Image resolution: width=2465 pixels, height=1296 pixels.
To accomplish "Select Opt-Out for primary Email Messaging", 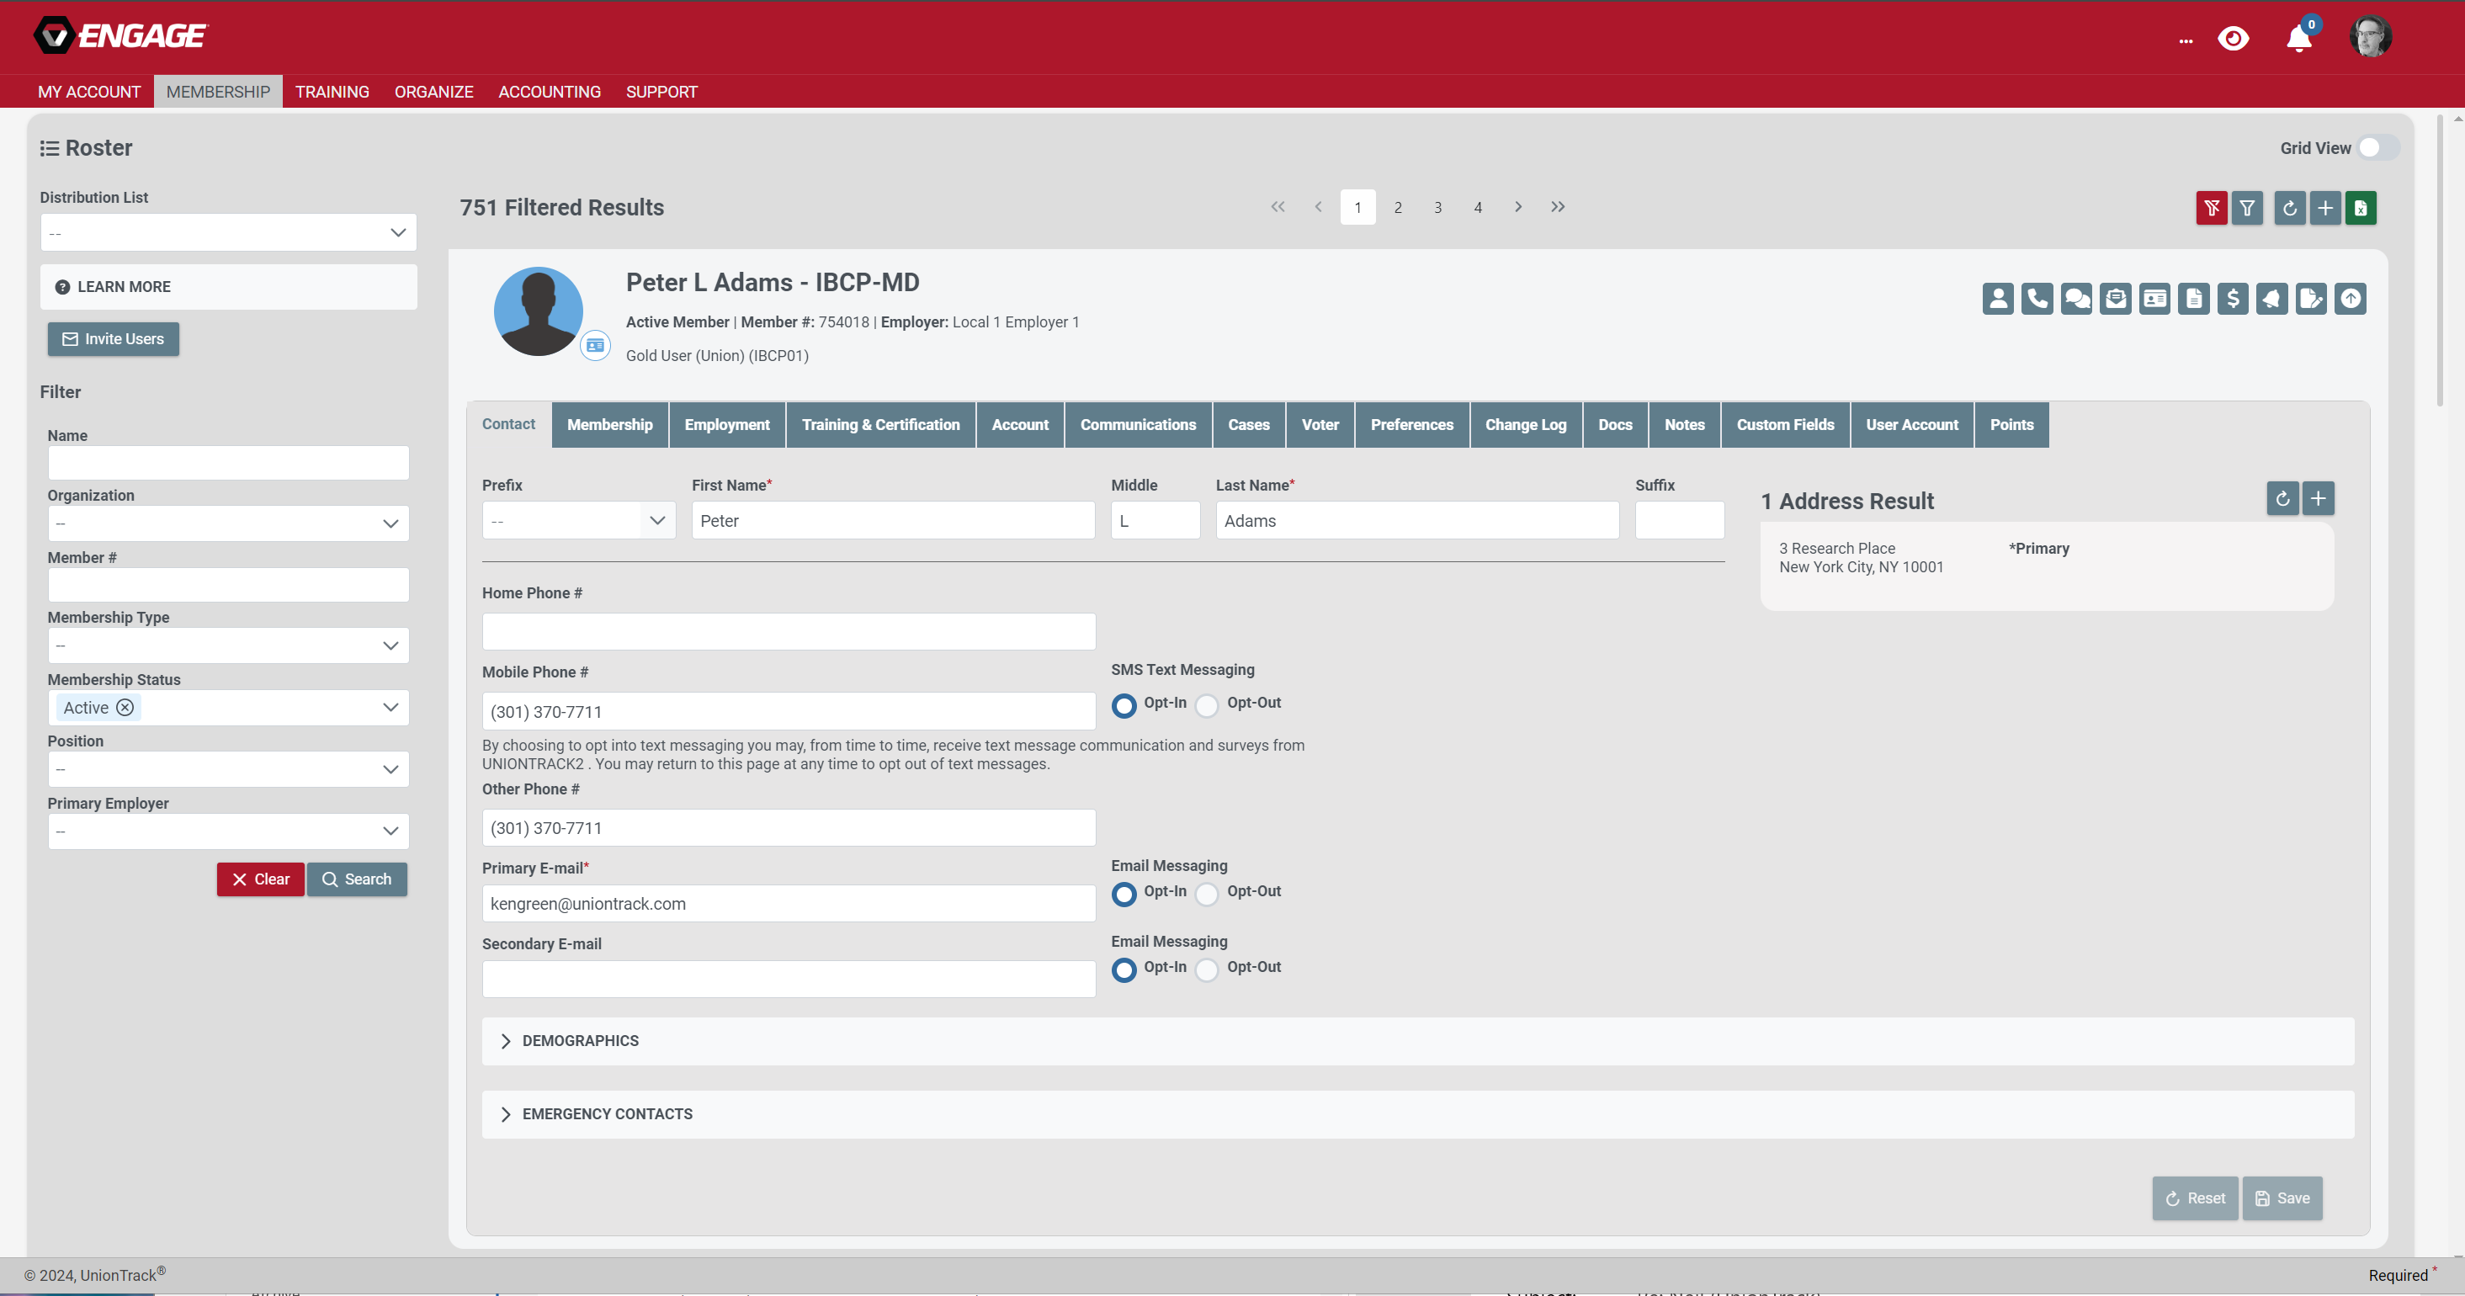I will coord(1208,894).
